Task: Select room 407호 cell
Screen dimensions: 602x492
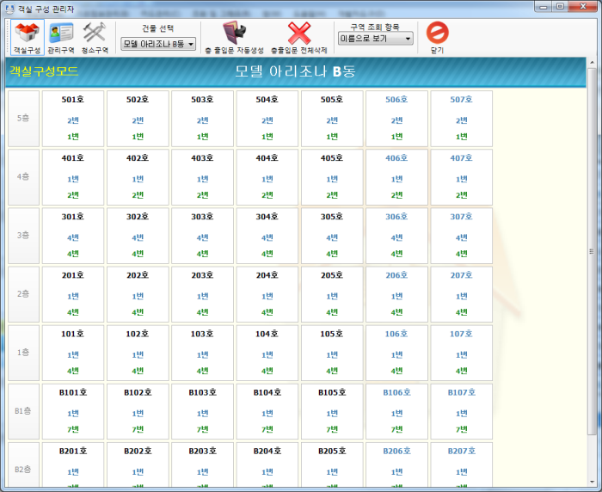Action: tap(462, 177)
